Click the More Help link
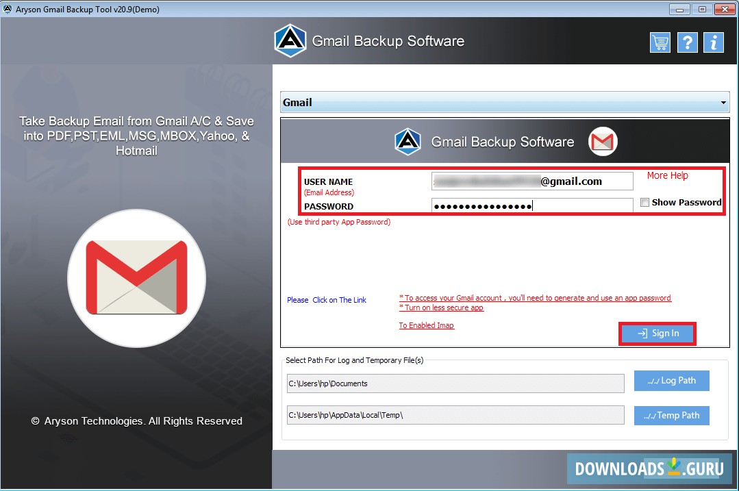The width and height of the screenshot is (739, 491). click(666, 175)
